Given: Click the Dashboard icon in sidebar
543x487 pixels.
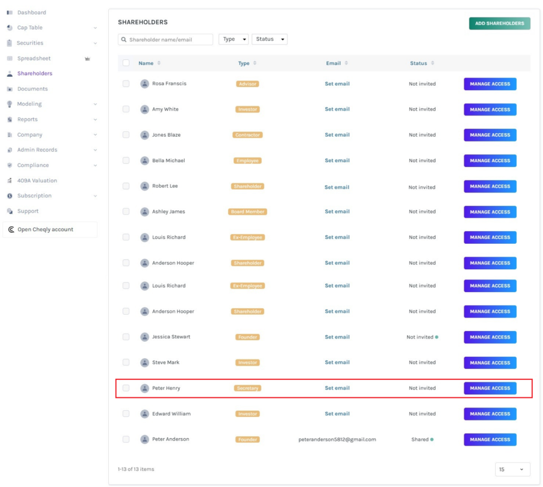Looking at the screenshot, I should [10, 12].
